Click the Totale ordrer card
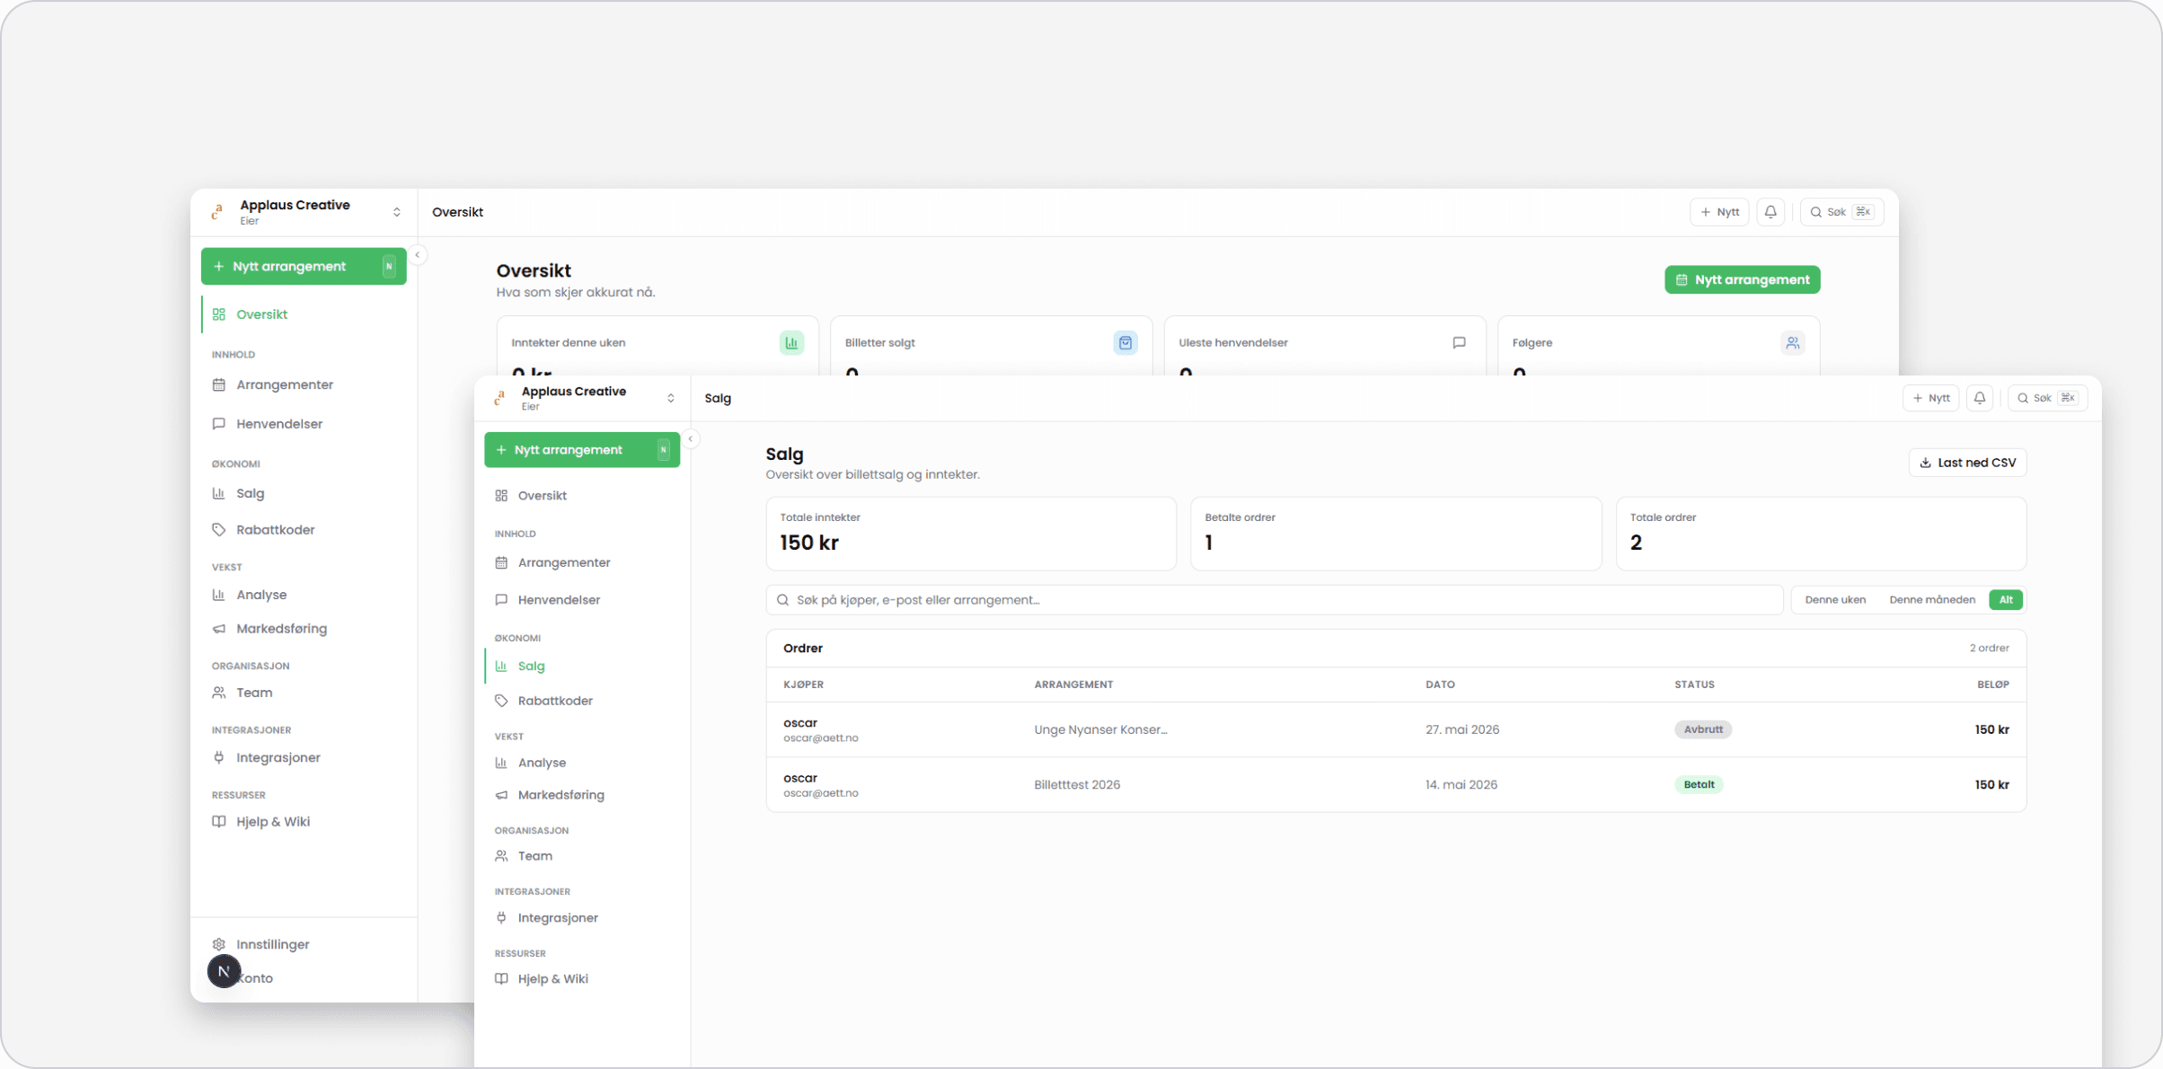The image size is (2163, 1069). click(1821, 534)
